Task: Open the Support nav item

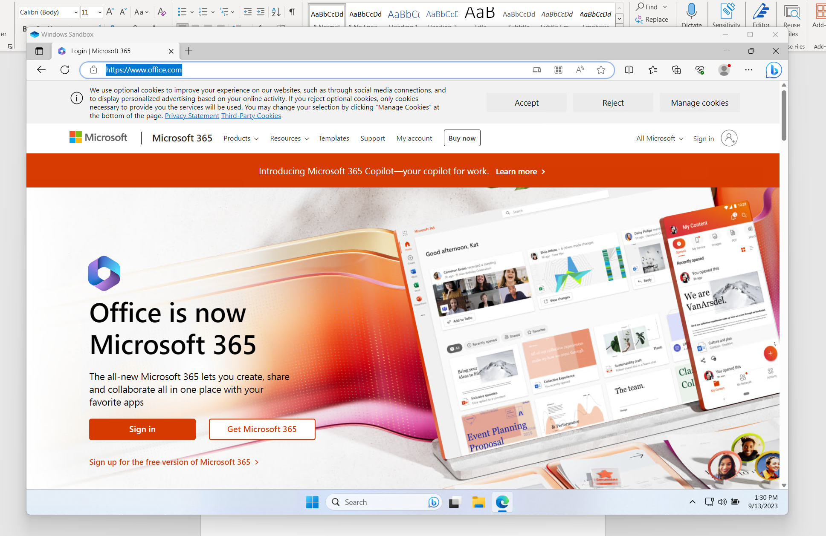Action: pyautogui.click(x=373, y=138)
